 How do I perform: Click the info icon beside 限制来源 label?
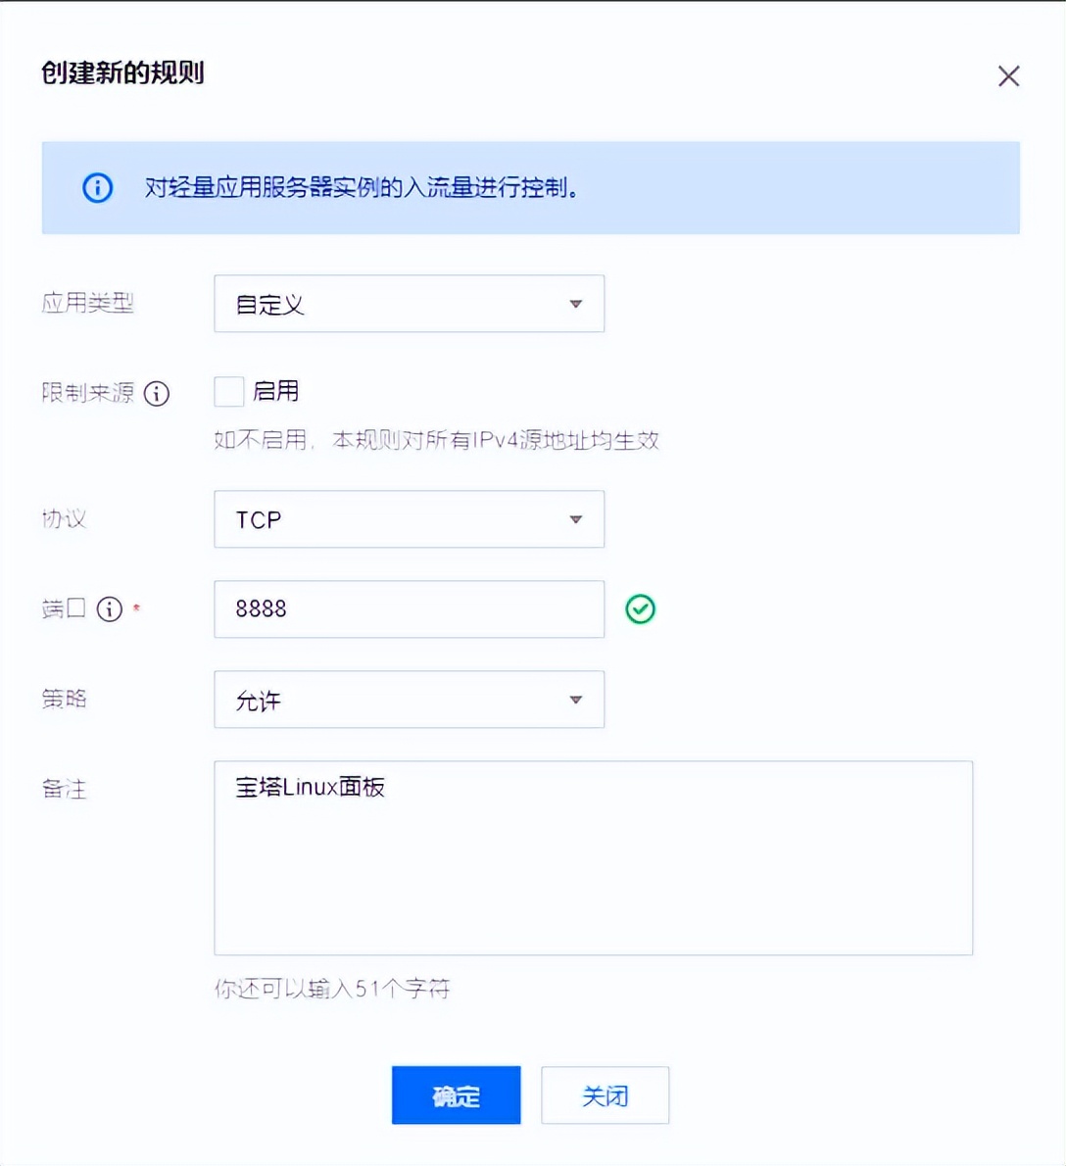pos(155,394)
